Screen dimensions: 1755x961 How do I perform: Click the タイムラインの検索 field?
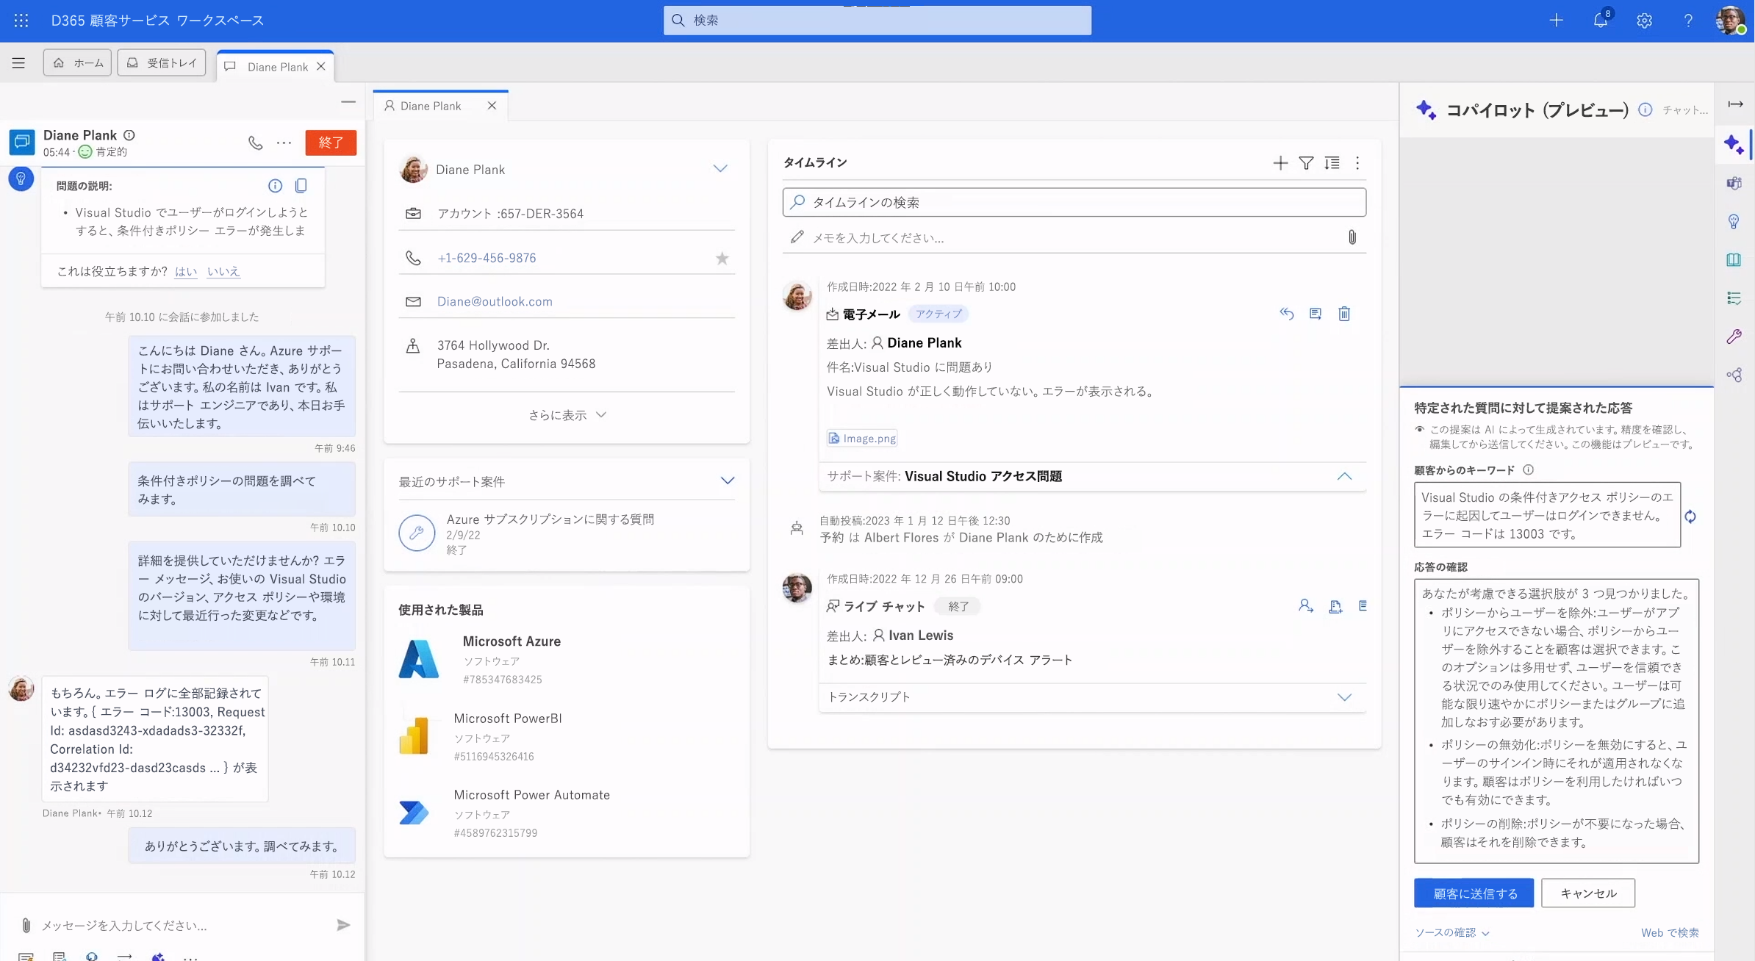pyautogui.click(x=1074, y=202)
